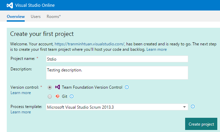Open info icon next to Git
220x132 pixels.
pyautogui.click(x=71, y=96)
